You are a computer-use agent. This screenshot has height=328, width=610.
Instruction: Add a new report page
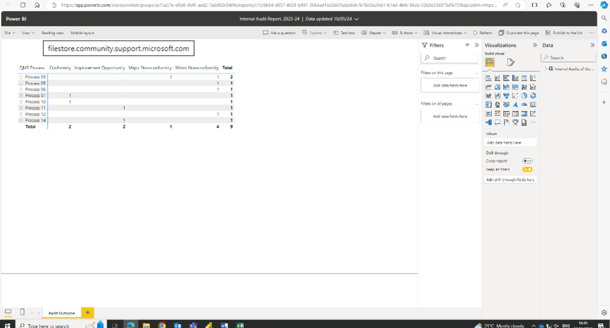click(88, 312)
